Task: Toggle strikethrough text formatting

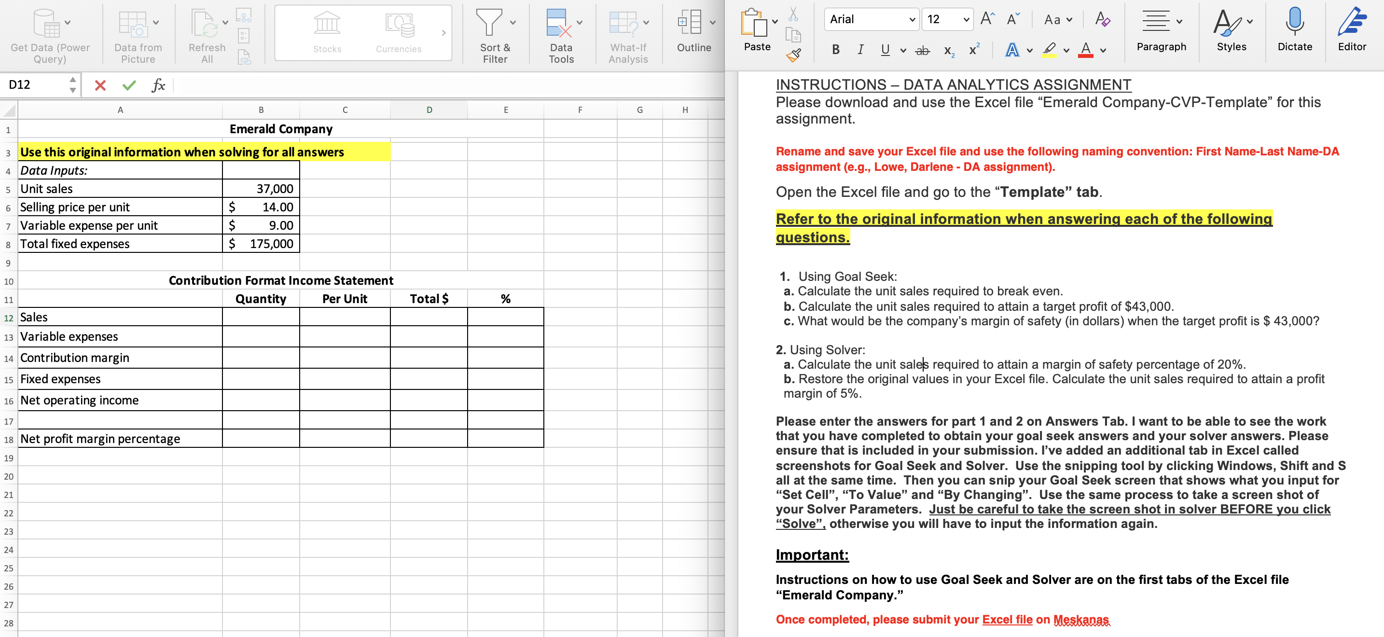Action: 922,51
